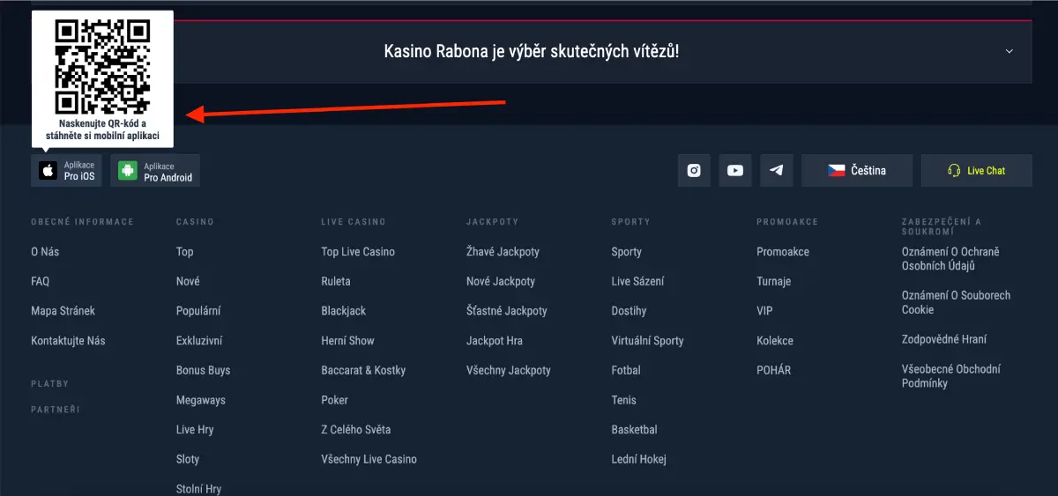This screenshot has height=496, width=1058.
Task: Open Bonus Buys link
Action: 203,371
